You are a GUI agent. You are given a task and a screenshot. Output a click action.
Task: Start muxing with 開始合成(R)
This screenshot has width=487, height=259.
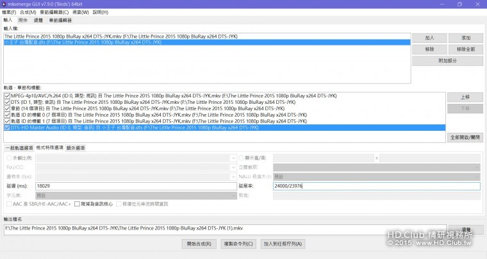[199, 244]
